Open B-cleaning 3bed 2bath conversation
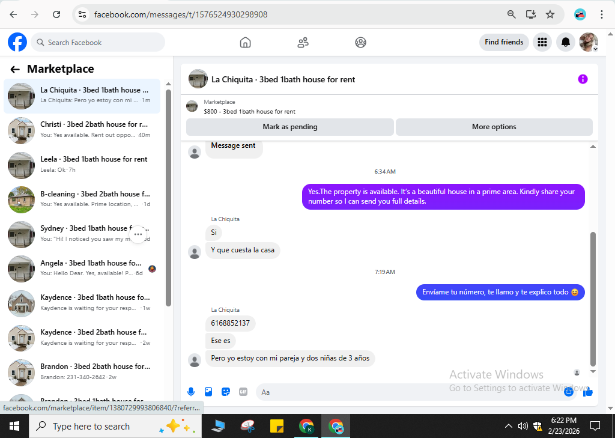Image resolution: width=615 pixels, height=438 pixels. pyautogui.click(x=82, y=199)
